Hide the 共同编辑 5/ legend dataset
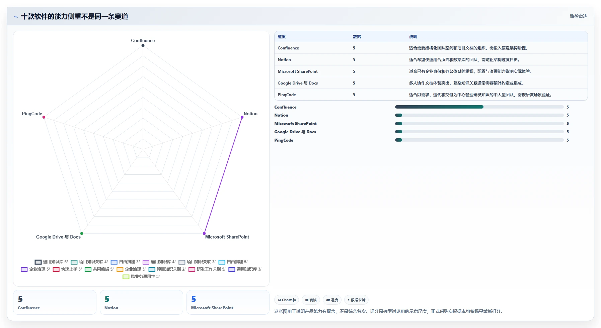The height and width of the screenshot is (328, 601). (99, 269)
